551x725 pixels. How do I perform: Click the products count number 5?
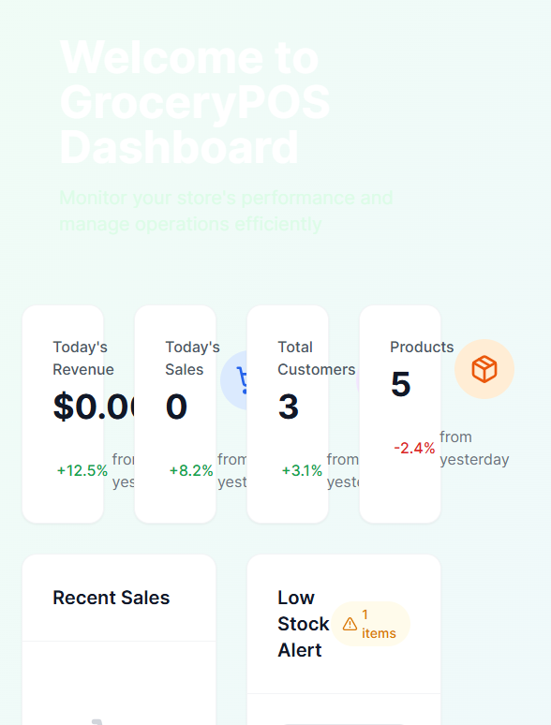[401, 384]
